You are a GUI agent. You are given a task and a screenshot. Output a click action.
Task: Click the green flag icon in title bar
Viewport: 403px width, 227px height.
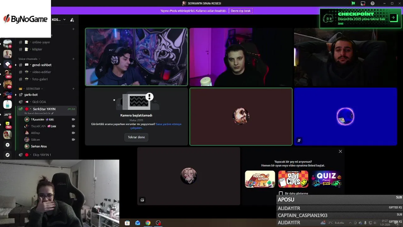[x=353, y=3]
